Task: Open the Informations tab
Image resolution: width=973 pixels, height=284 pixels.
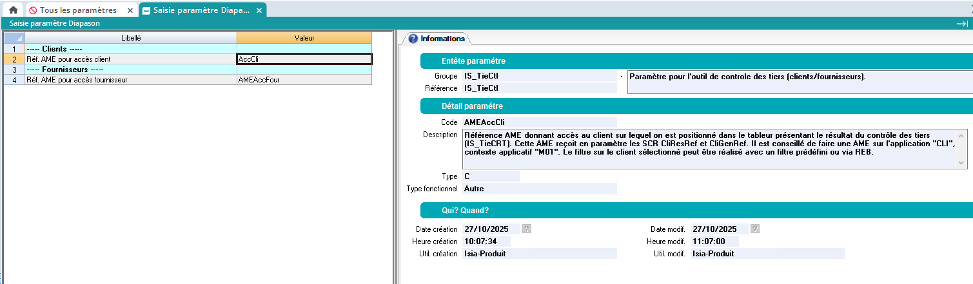Action: point(437,39)
